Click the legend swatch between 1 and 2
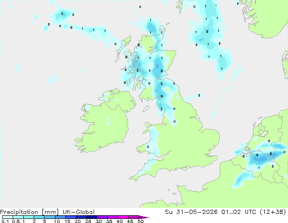 click(29, 217)
